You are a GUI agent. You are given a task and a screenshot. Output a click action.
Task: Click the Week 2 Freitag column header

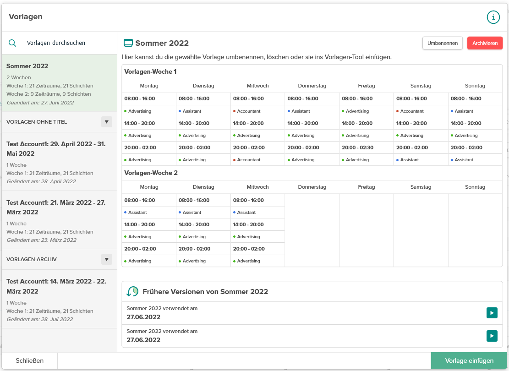tap(366, 187)
